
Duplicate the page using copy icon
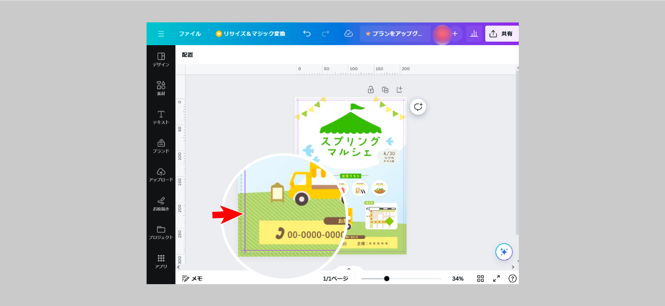[x=385, y=90]
